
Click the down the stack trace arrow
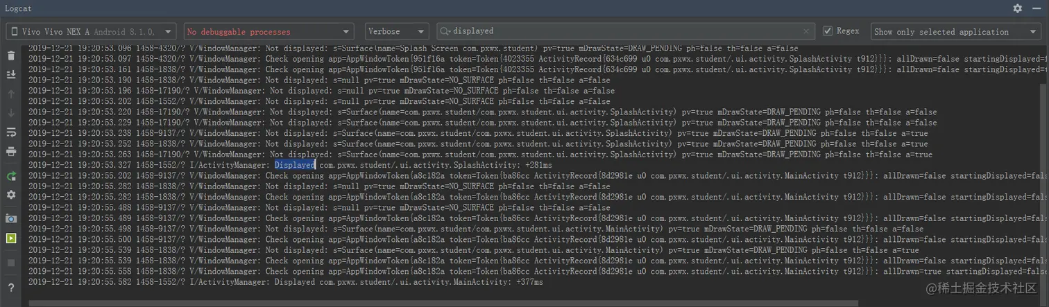pyautogui.click(x=10, y=112)
